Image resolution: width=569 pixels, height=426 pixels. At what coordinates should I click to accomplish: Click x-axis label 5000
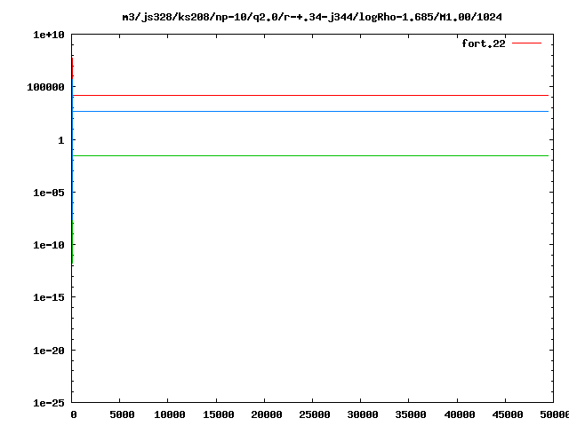coord(122,414)
